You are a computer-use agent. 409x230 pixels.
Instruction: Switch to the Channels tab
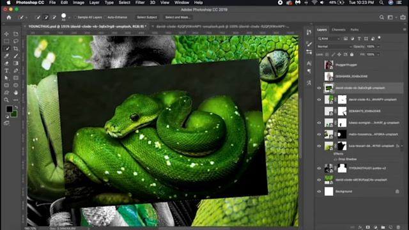(339, 30)
